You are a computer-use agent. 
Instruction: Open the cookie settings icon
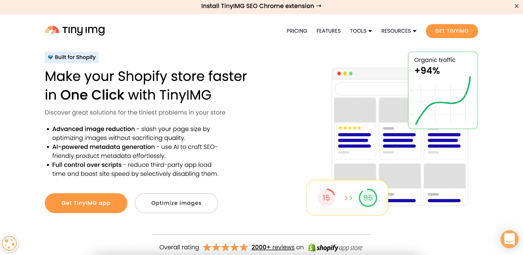click(x=9, y=244)
